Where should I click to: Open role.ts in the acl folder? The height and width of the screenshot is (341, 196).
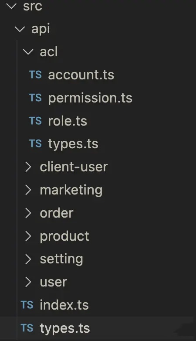(68, 121)
